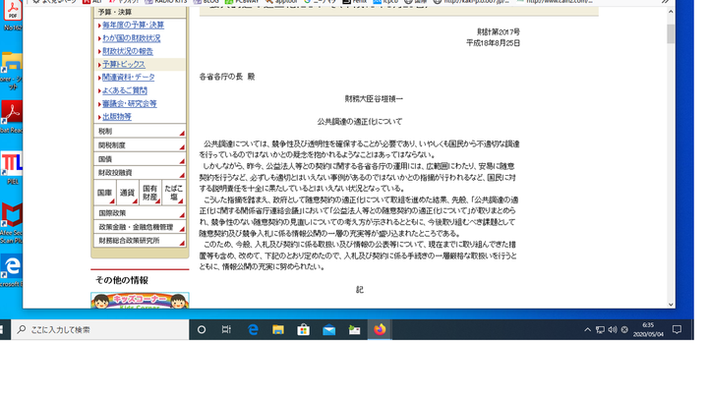
Task: Open the 毎年度の予算・決算 link
Action: coord(133,26)
